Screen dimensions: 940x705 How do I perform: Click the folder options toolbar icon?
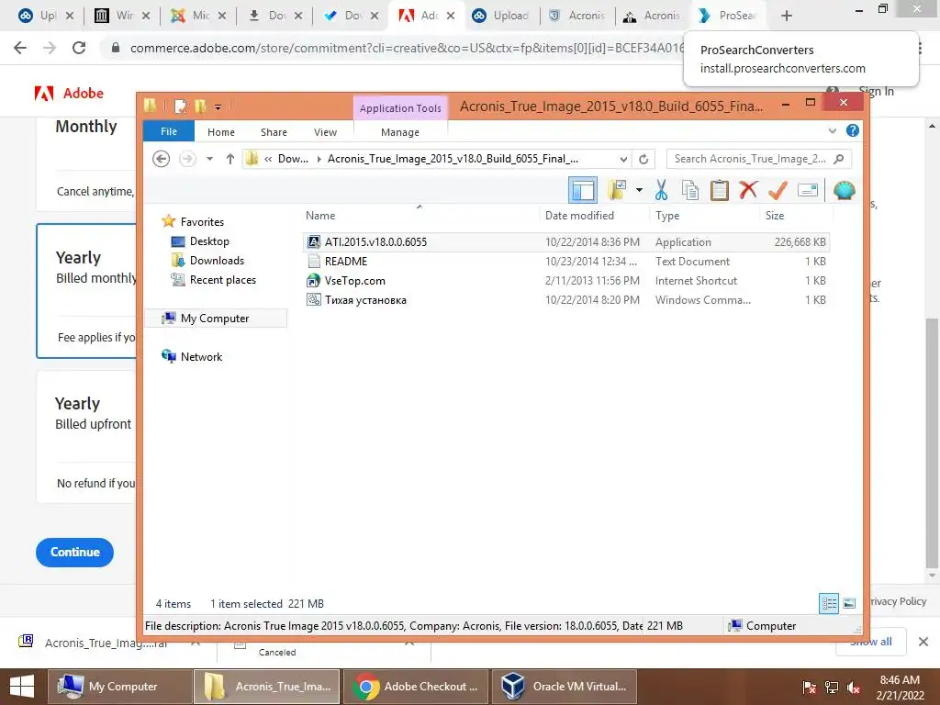click(617, 191)
